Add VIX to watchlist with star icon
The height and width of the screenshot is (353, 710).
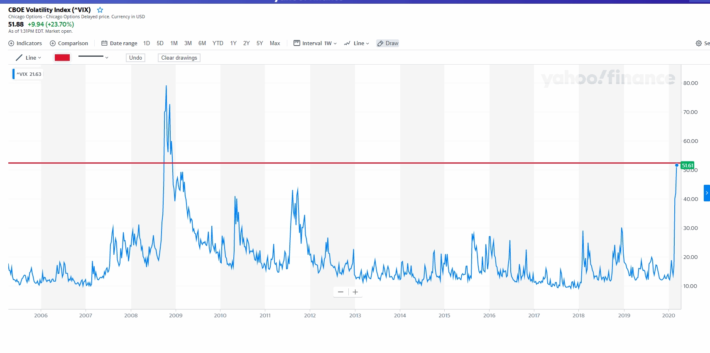pos(100,10)
